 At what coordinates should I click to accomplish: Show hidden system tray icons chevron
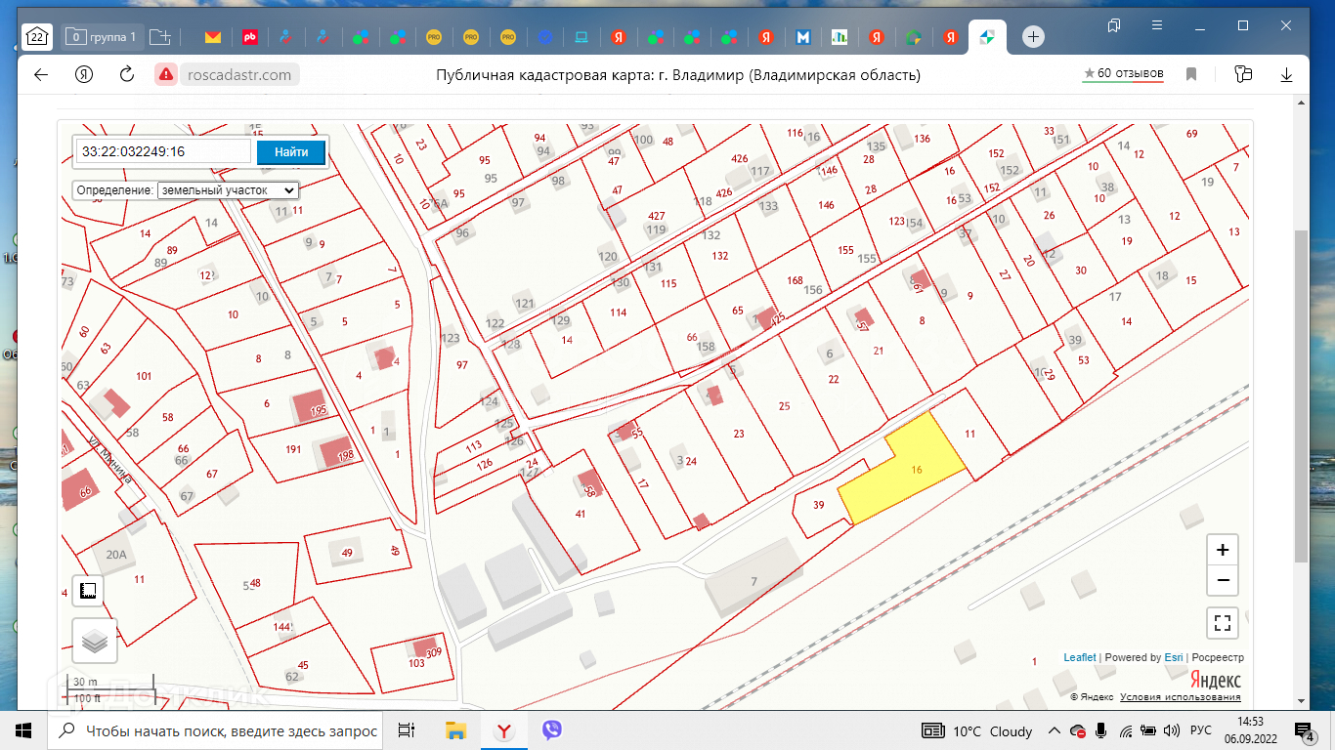tap(1054, 730)
